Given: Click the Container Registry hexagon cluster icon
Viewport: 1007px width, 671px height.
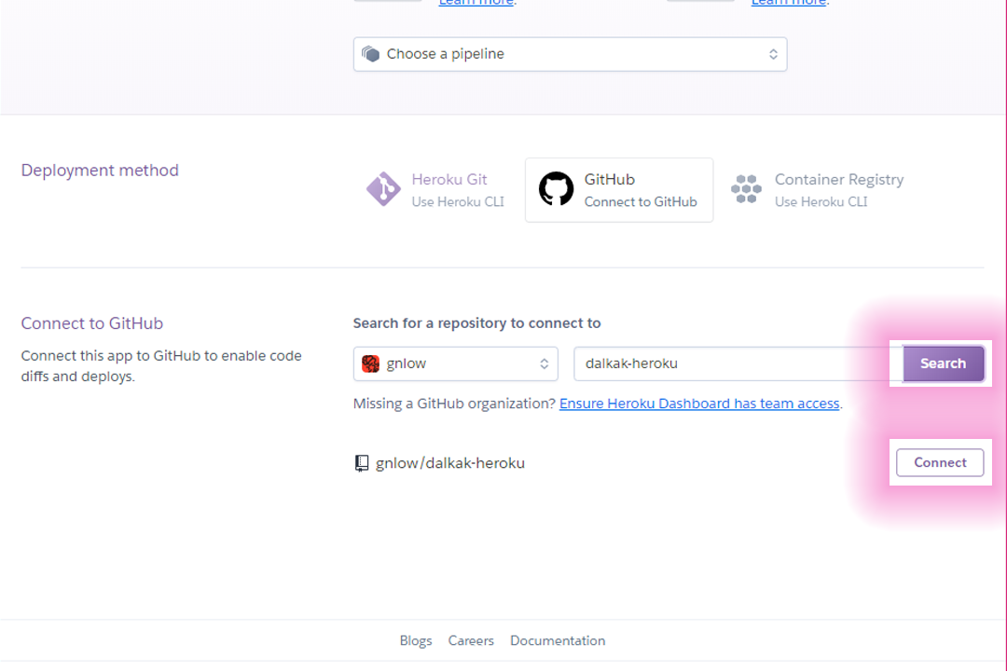Looking at the screenshot, I should 746,189.
